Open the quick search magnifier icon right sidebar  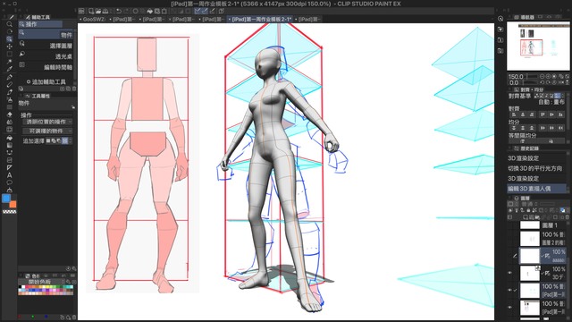coord(500,19)
